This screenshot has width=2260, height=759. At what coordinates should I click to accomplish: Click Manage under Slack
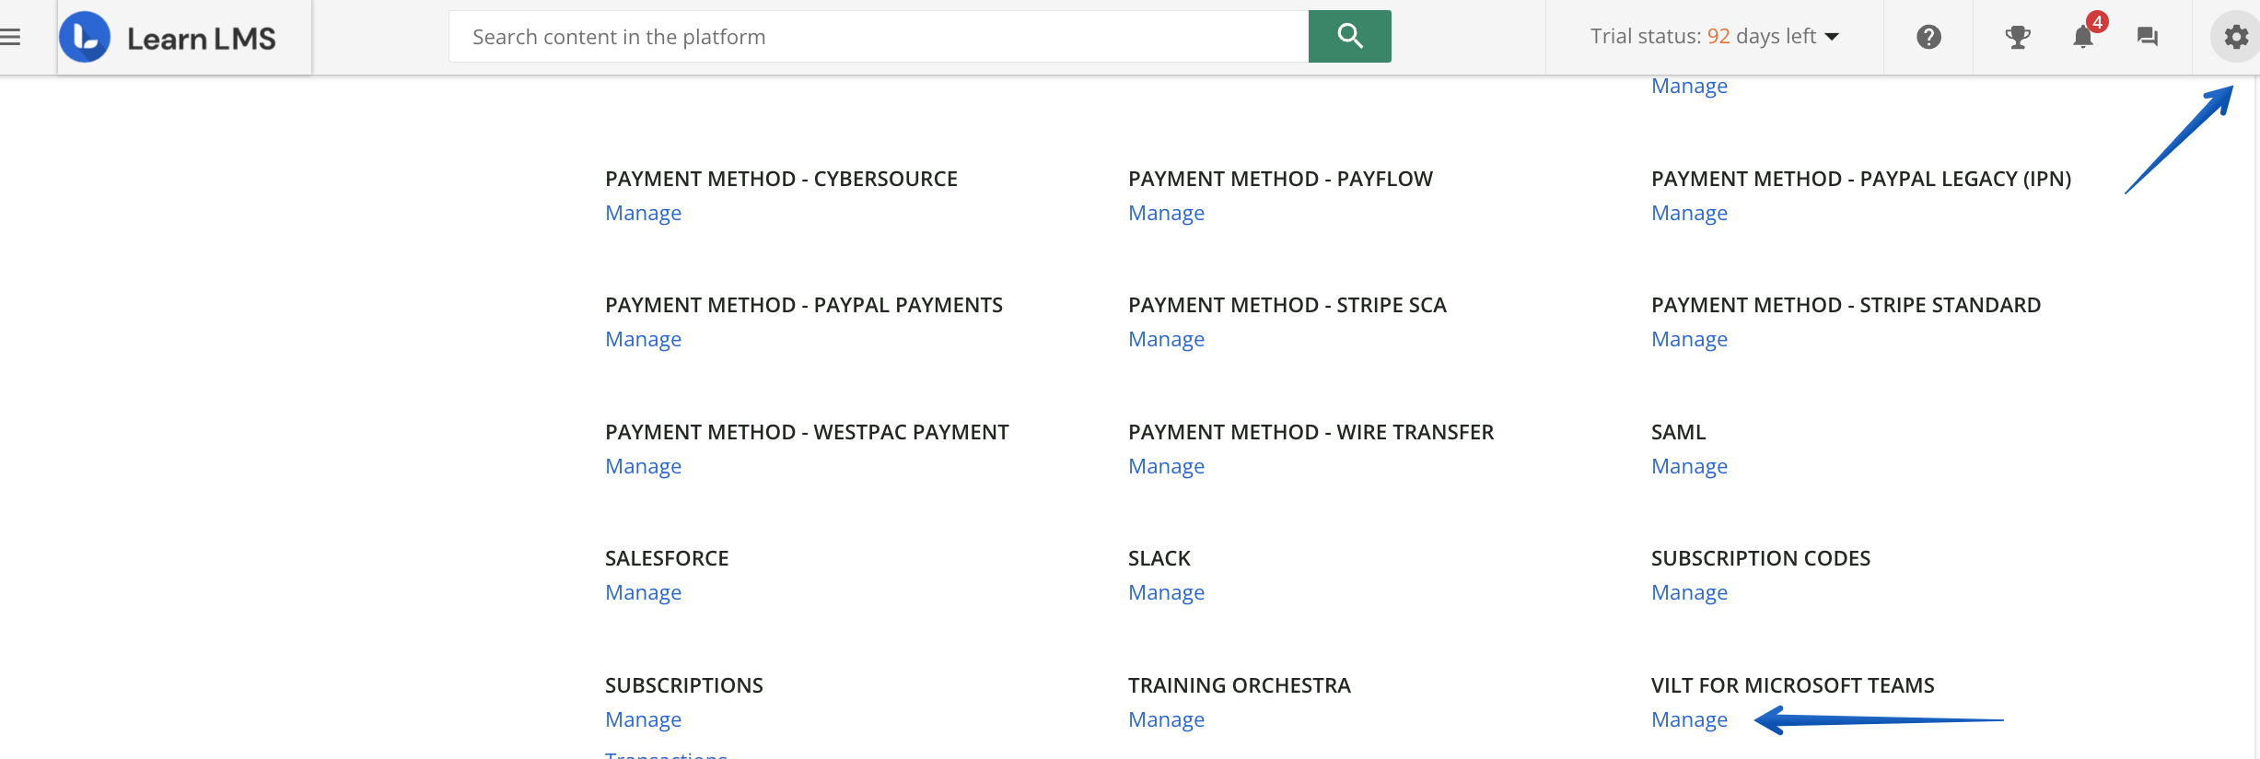1166,592
